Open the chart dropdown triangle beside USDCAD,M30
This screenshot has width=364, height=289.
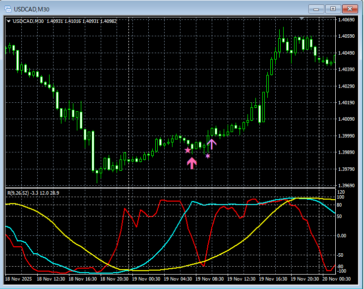click(8, 21)
